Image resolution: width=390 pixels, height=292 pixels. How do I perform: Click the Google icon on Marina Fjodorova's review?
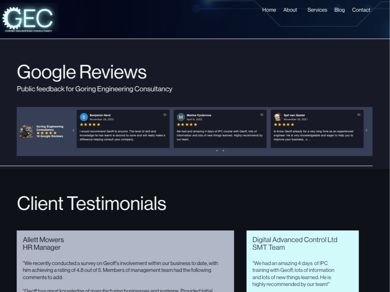coord(262,115)
